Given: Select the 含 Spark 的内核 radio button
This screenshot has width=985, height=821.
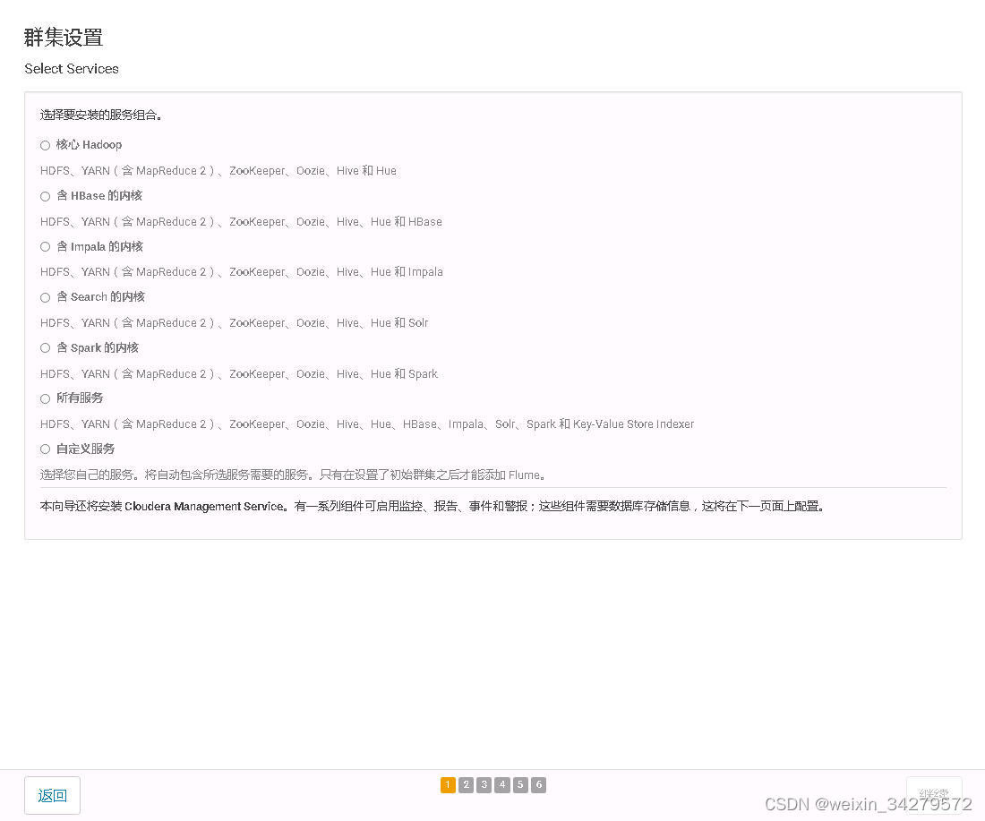Looking at the screenshot, I should point(46,348).
